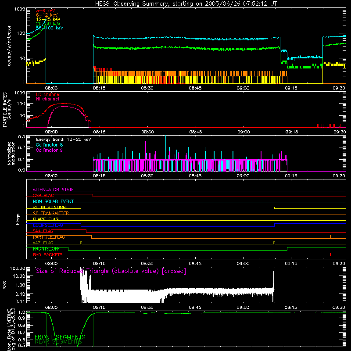351x351 pixels.
Task: Click the 08:45 time tick under the SAS panel
Action: point(195,308)
